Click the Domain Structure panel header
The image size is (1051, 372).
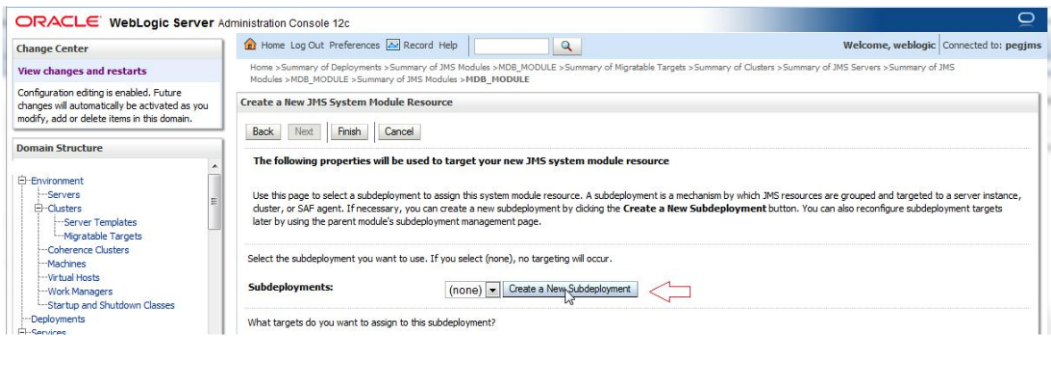tap(118, 148)
